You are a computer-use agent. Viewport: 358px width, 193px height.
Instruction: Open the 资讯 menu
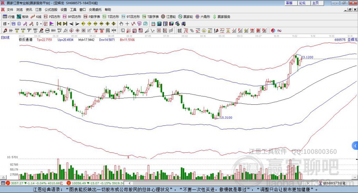pos(29,9)
